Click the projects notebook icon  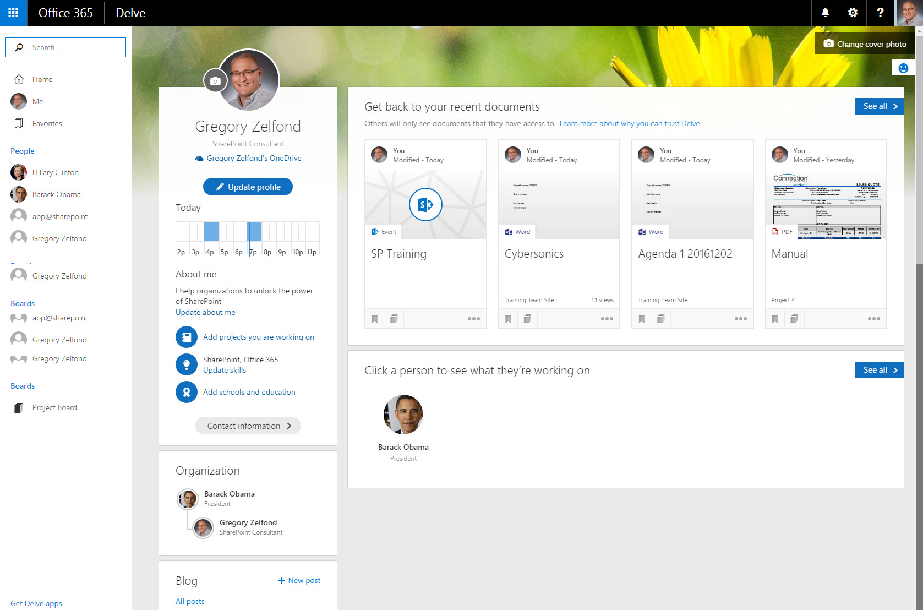187,337
